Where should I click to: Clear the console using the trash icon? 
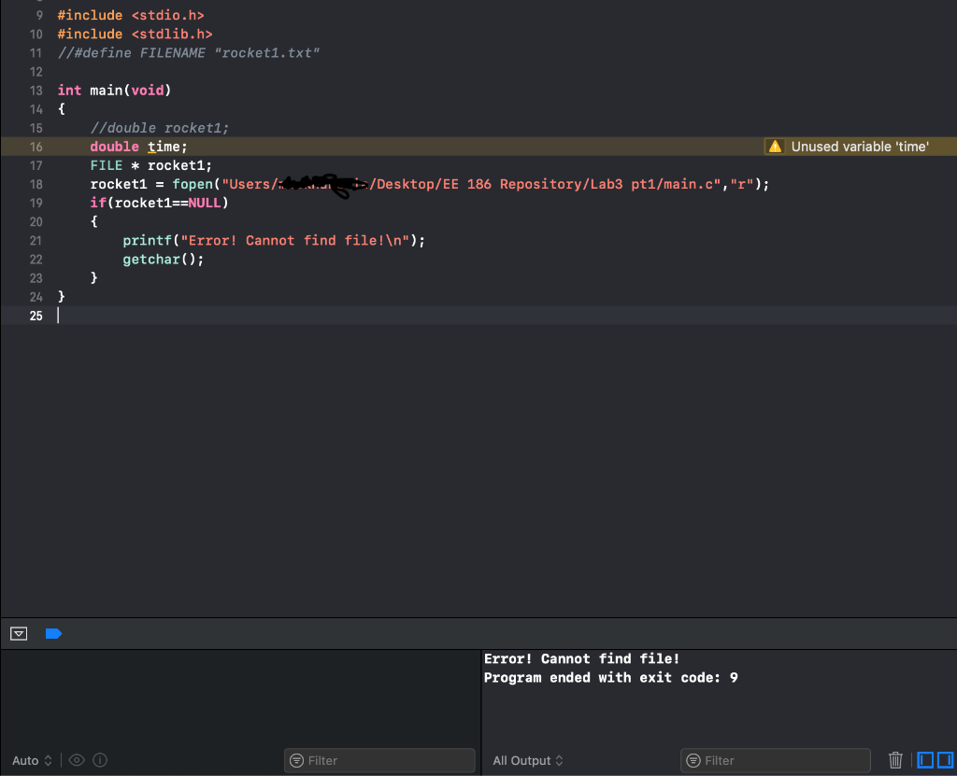(895, 760)
